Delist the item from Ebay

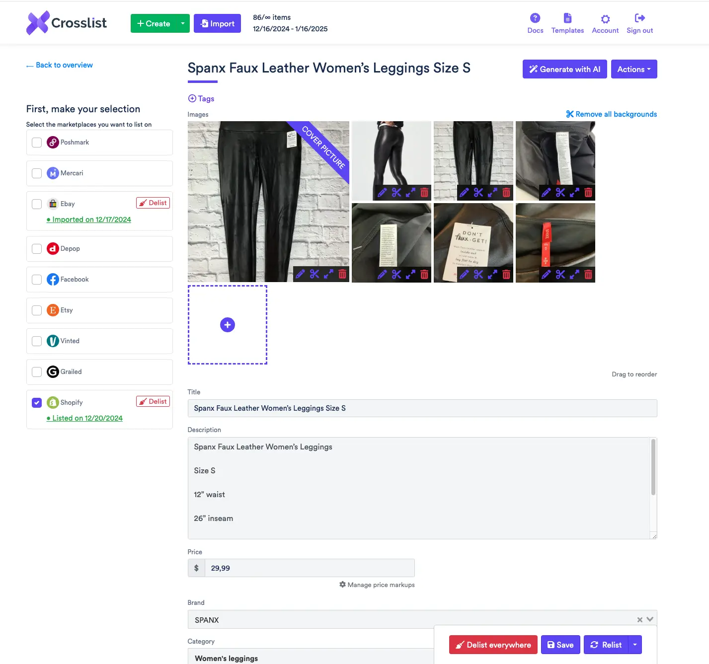[x=153, y=203]
